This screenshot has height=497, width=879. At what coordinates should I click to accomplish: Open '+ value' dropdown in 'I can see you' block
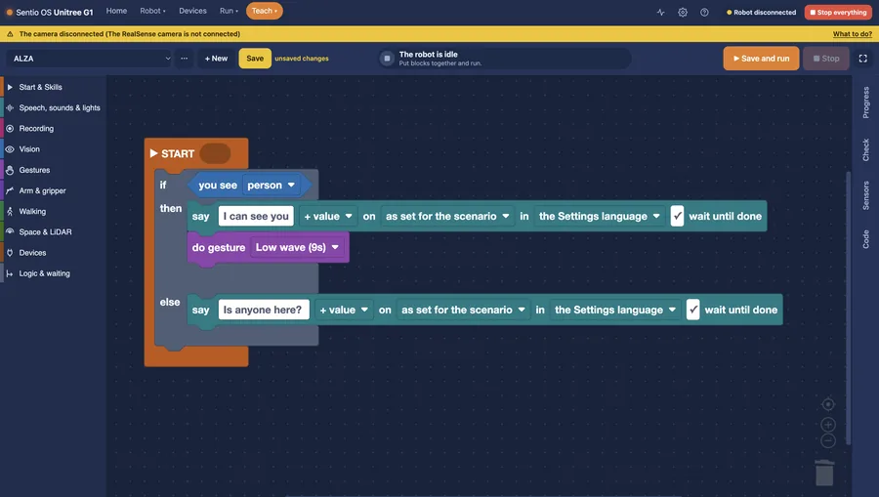click(x=328, y=217)
